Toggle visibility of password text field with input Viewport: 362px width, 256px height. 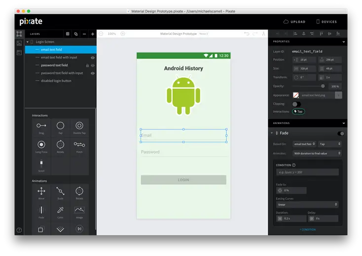[x=93, y=73]
